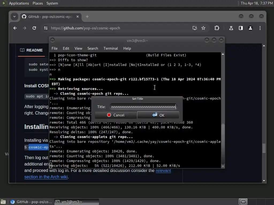Click the browser page scrollbar thumb
Image resolution: width=274 pixels, height=205 pixels.
coord(264,148)
